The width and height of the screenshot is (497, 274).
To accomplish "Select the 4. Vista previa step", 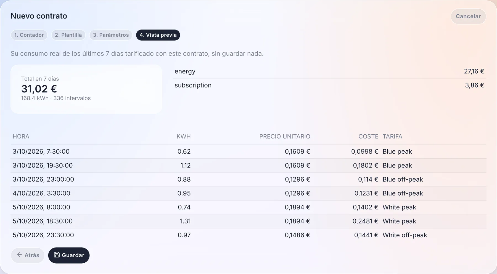I will [x=158, y=35].
